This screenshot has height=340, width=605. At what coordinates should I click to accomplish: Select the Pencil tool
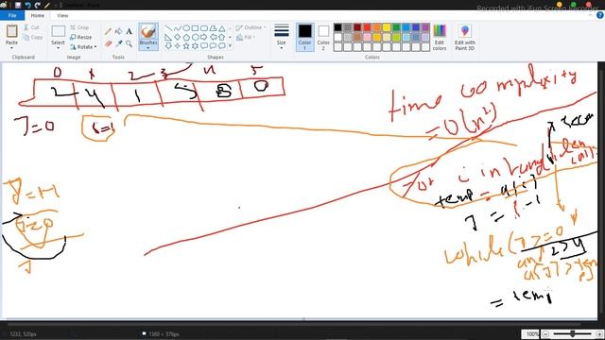[x=109, y=31]
